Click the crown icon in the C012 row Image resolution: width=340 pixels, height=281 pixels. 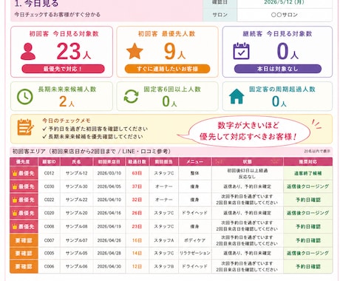pos(15,173)
